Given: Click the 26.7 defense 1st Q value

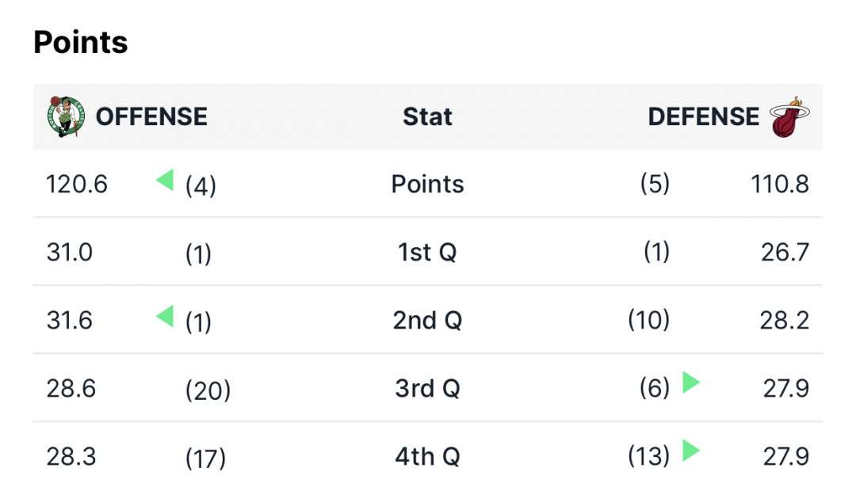Looking at the screenshot, I should pyautogui.click(x=785, y=253).
